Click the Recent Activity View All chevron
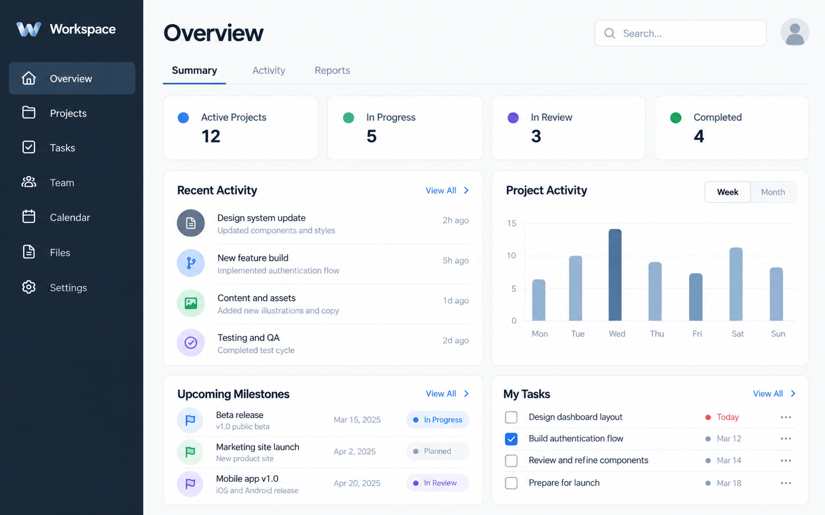This screenshot has height=515, width=825. click(x=466, y=191)
